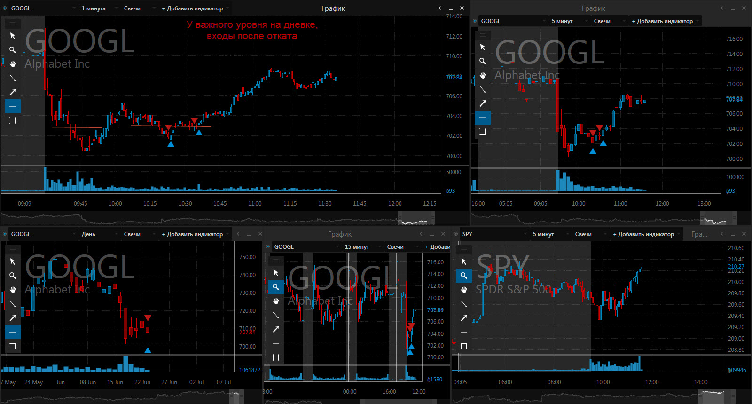Click navigator range thumb below top-right GOOGL 5-minute chart
This screenshot has height=404, width=752.
[x=718, y=218]
